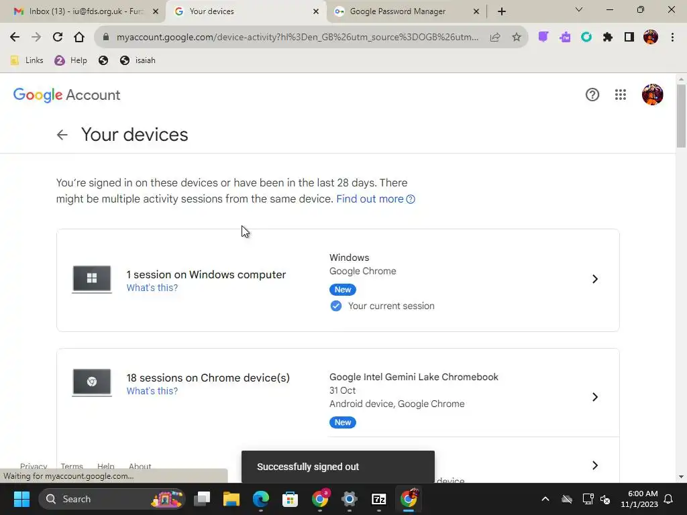Click the address bar URL
Screen dimensions: 687x515
[297, 38]
